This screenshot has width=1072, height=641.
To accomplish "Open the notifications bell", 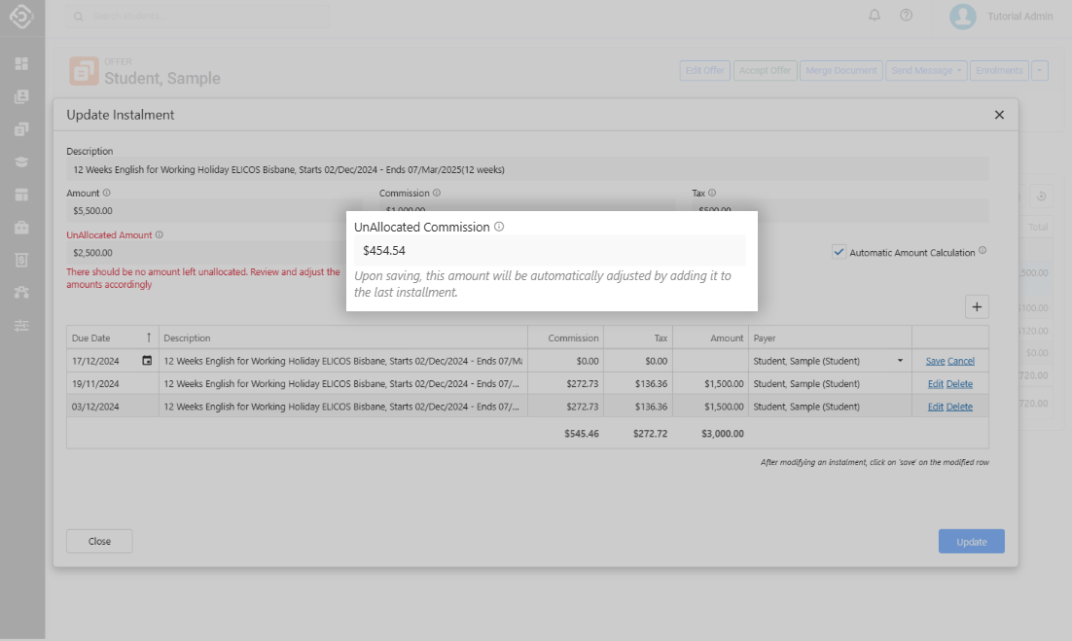I will point(875,16).
